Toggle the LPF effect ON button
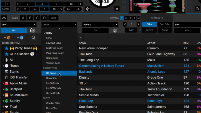The width and height of the screenshot is (201, 113). coord(14,31)
